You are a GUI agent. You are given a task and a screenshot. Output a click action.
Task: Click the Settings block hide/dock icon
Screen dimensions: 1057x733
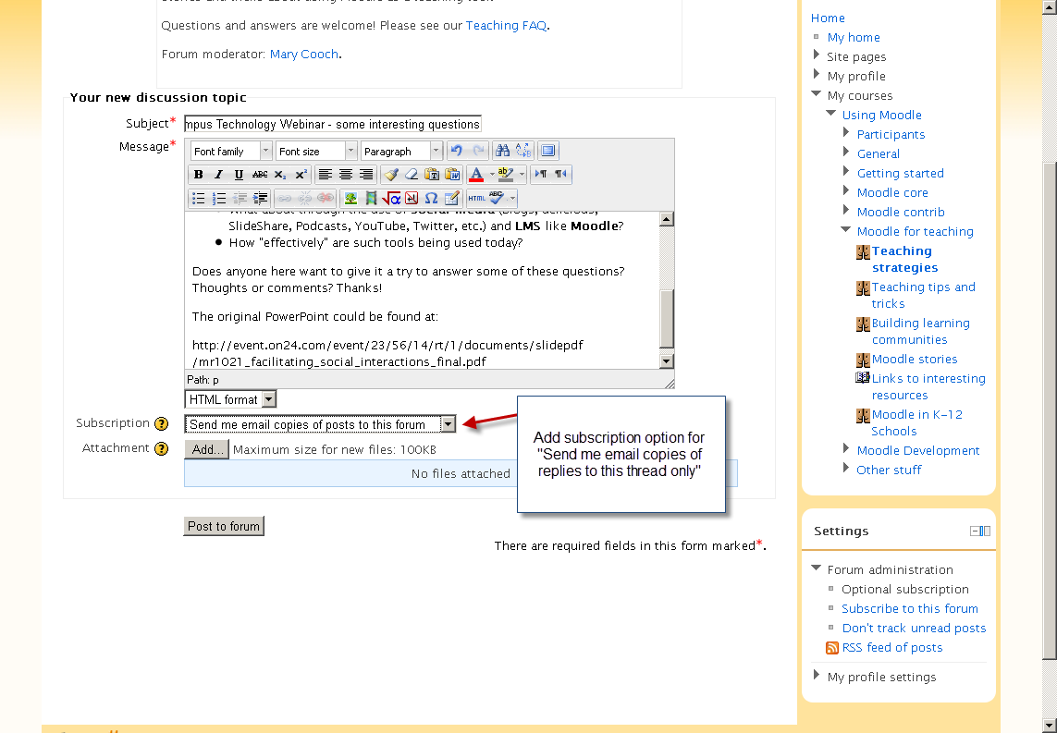(x=980, y=531)
